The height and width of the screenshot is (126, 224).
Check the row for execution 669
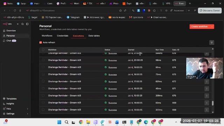[43, 103]
